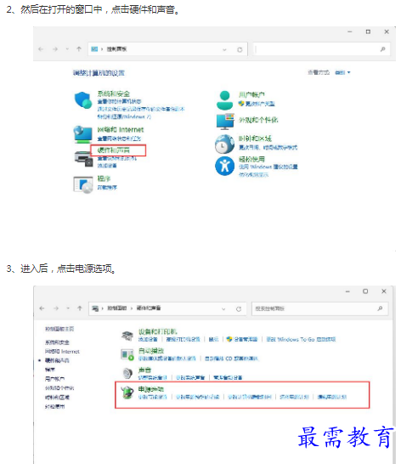Select User Accounts in the lower sidebar

point(54,379)
